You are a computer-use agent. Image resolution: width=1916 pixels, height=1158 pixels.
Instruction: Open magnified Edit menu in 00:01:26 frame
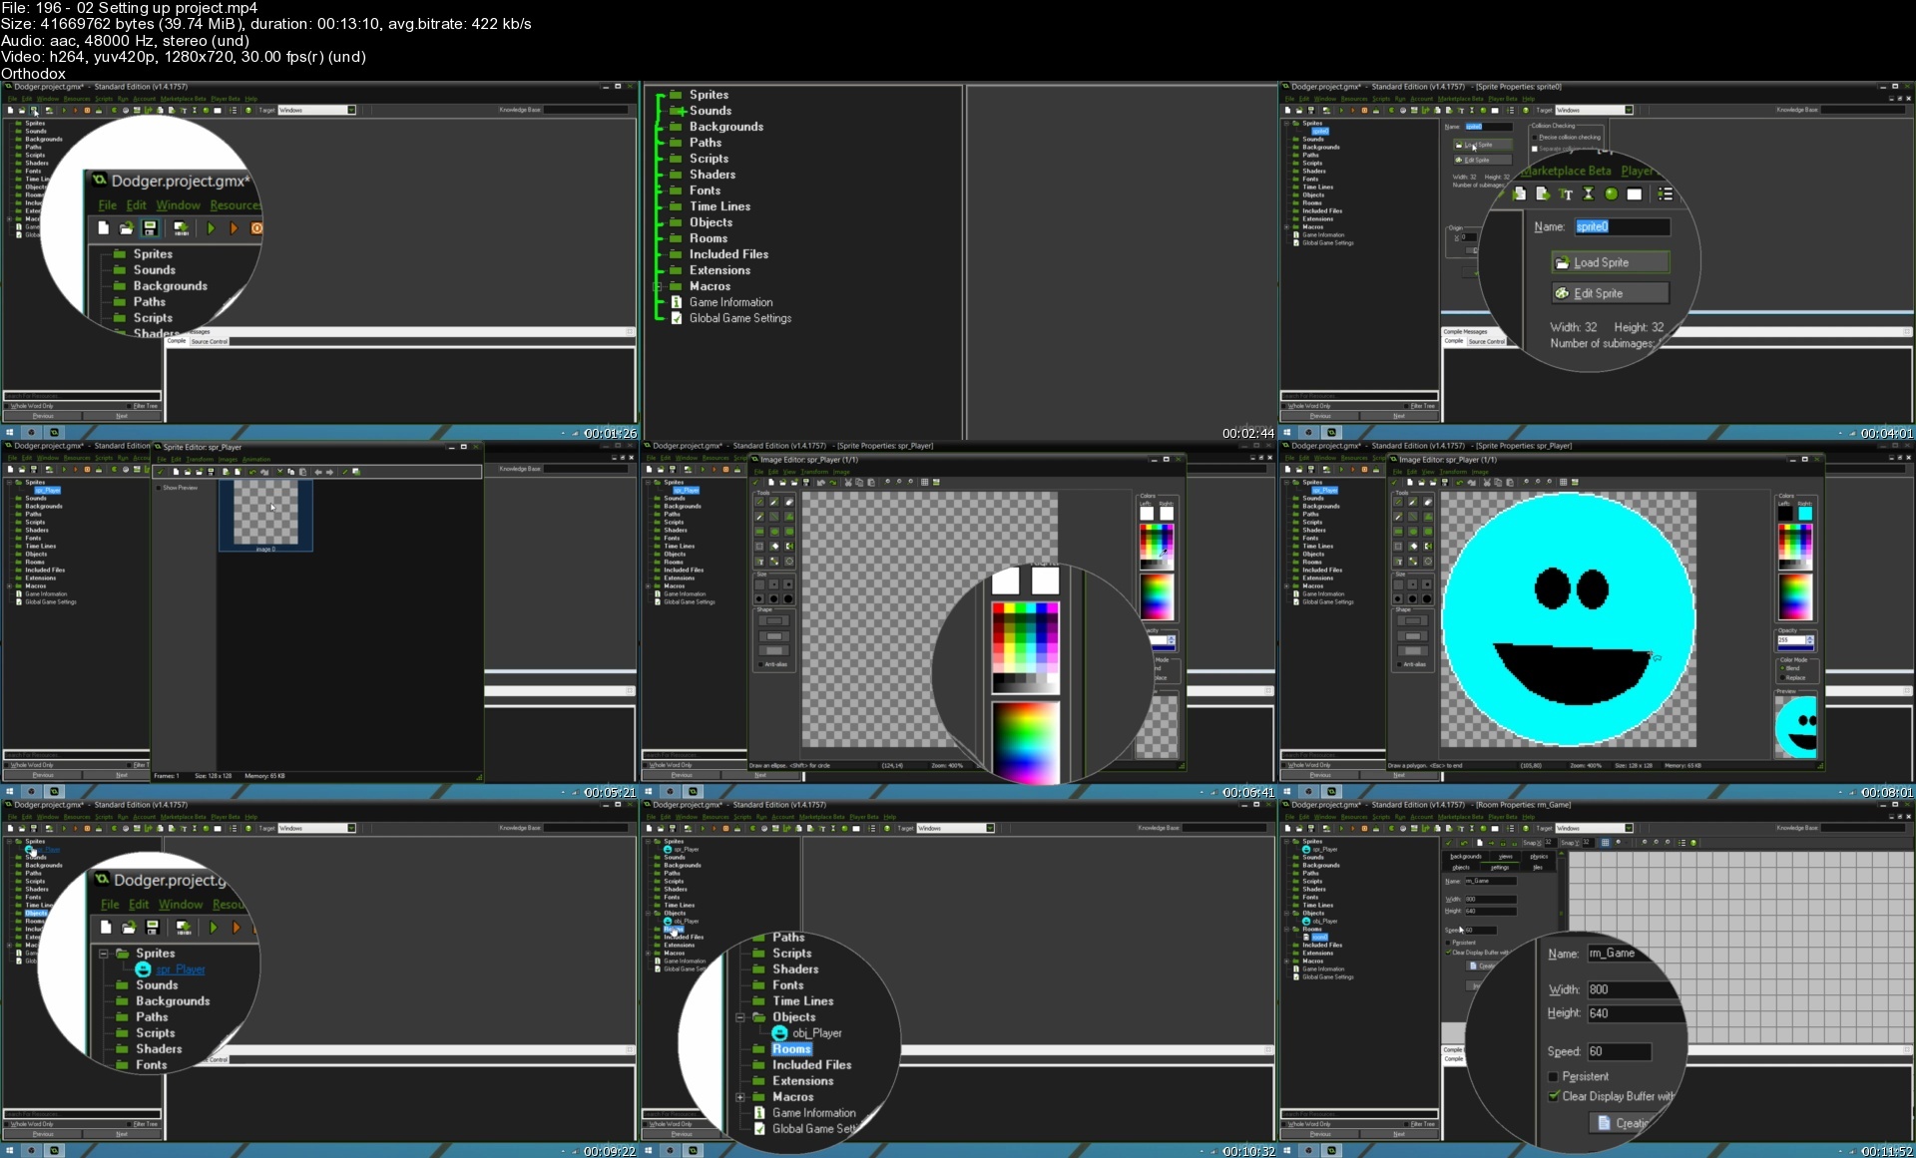click(136, 205)
